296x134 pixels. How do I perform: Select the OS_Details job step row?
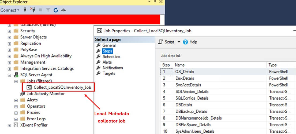coord(228,72)
